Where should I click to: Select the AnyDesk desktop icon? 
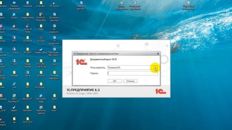(x=41, y=39)
